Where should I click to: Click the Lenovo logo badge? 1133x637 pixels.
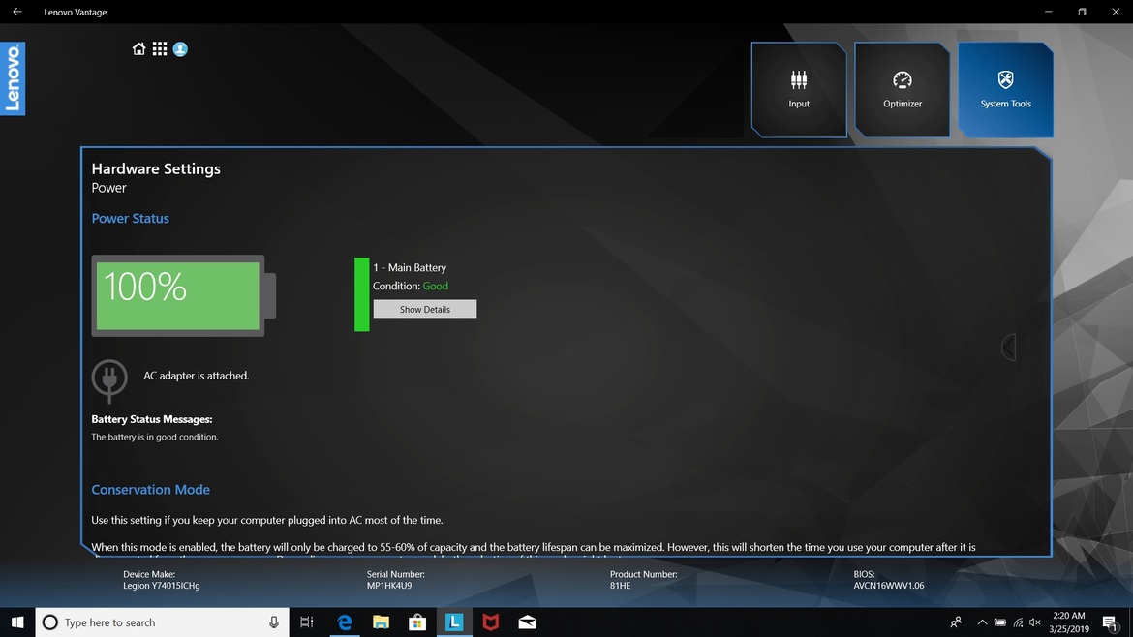(x=13, y=78)
